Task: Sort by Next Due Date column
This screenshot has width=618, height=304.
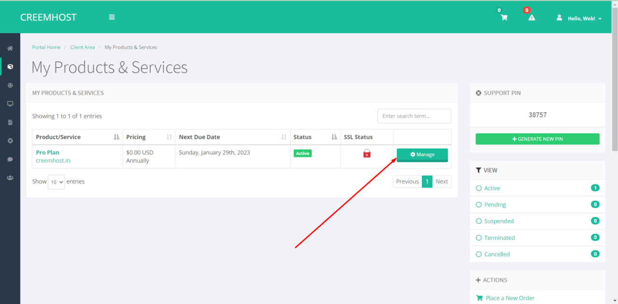Action: (x=233, y=137)
